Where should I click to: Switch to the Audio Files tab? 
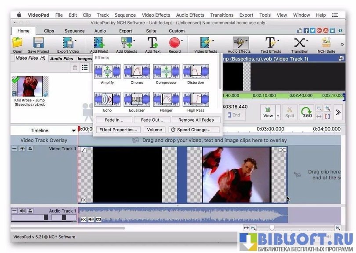pos(62,58)
